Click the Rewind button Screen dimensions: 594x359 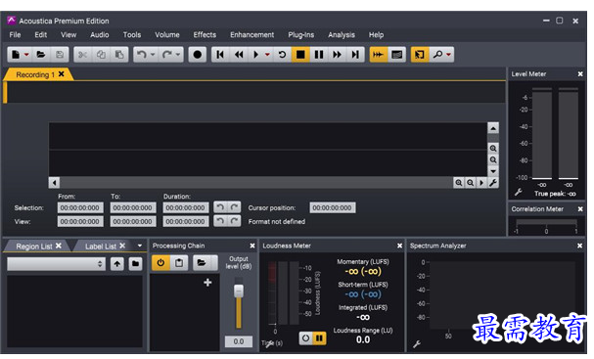[x=239, y=55]
